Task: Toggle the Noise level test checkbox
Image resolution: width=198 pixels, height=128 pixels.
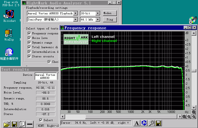Action: click(x=29, y=38)
